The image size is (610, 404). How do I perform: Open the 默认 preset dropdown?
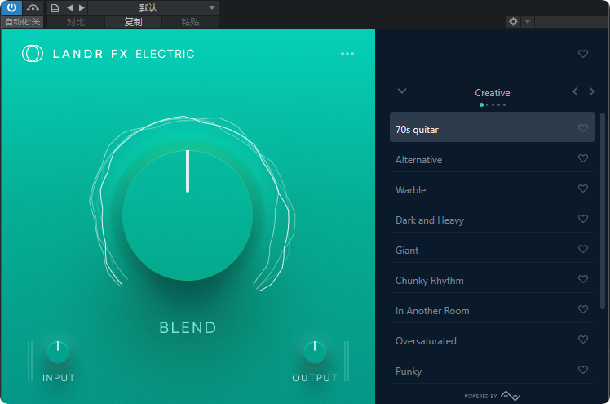153,8
